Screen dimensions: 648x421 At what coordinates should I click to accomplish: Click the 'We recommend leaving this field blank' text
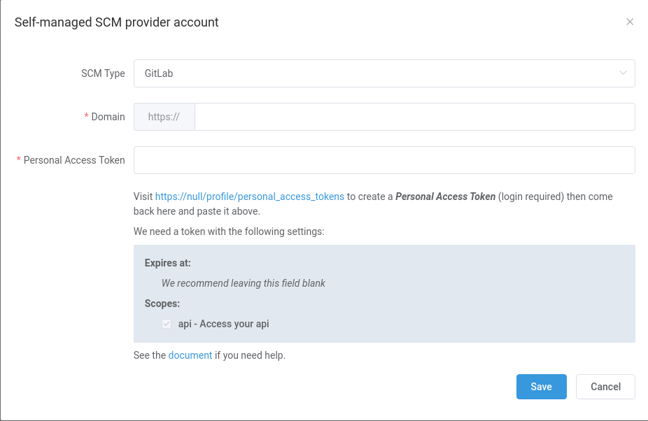pyautogui.click(x=244, y=283)
